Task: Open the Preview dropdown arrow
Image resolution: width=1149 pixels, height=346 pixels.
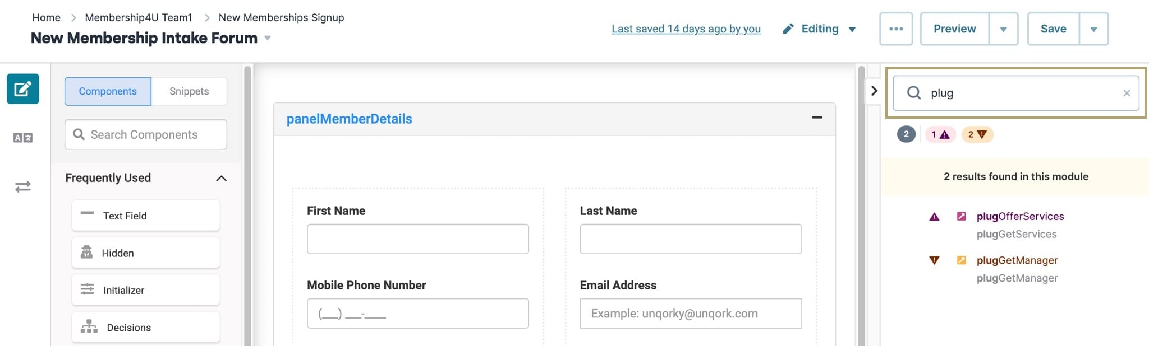Action: tap(1003, 29)
